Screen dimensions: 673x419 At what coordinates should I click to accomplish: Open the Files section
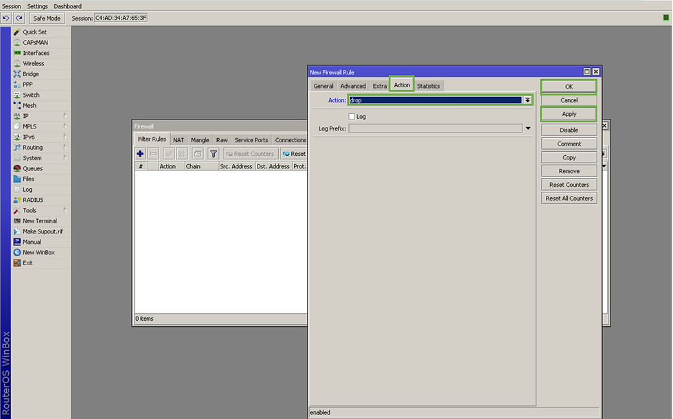[28, 179]
